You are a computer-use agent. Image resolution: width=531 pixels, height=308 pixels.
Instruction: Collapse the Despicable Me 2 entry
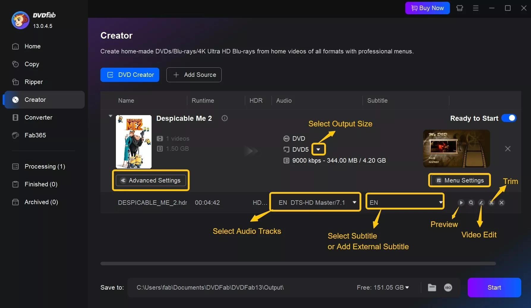click(110, 116)
